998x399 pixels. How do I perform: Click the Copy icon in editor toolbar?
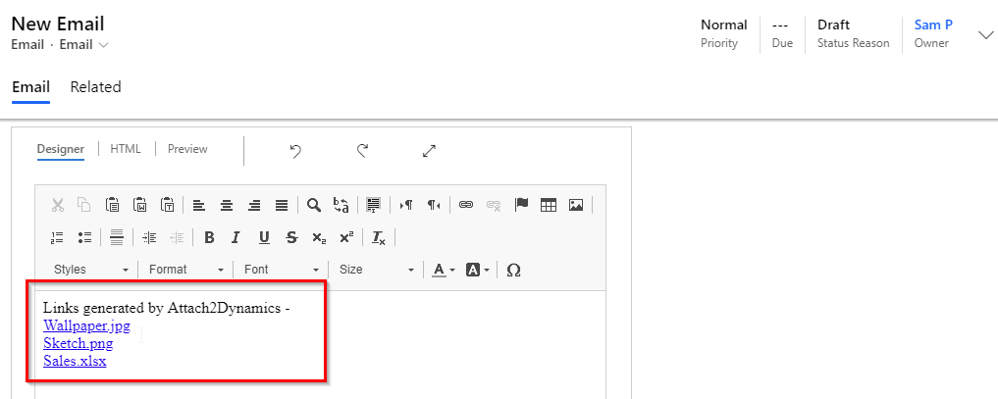[x=84, y=205]
